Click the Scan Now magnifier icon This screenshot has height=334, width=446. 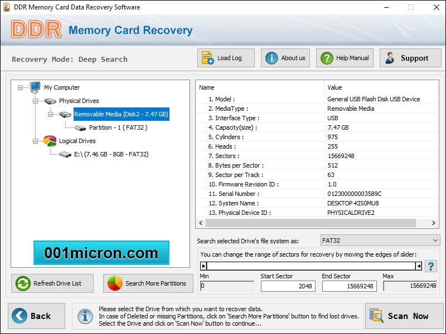[376, 316]
